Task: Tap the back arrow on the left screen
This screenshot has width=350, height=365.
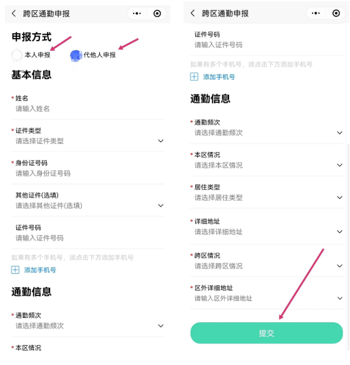Action: pyautogui.click(x=14, y=13)
